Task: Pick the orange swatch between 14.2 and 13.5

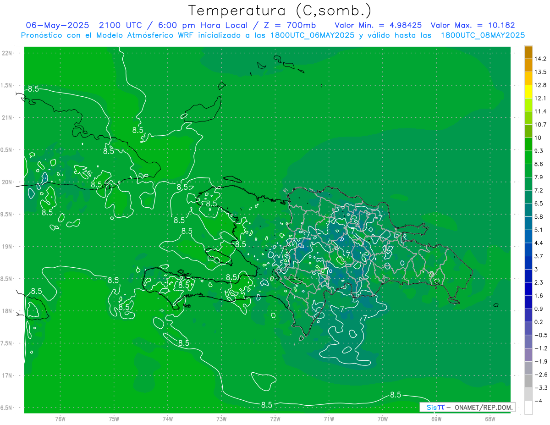Action: 528,65
